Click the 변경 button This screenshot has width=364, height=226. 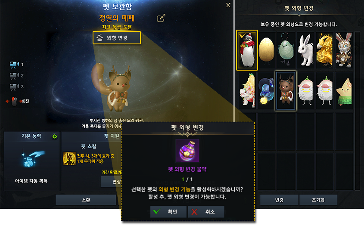coord(279,200)
